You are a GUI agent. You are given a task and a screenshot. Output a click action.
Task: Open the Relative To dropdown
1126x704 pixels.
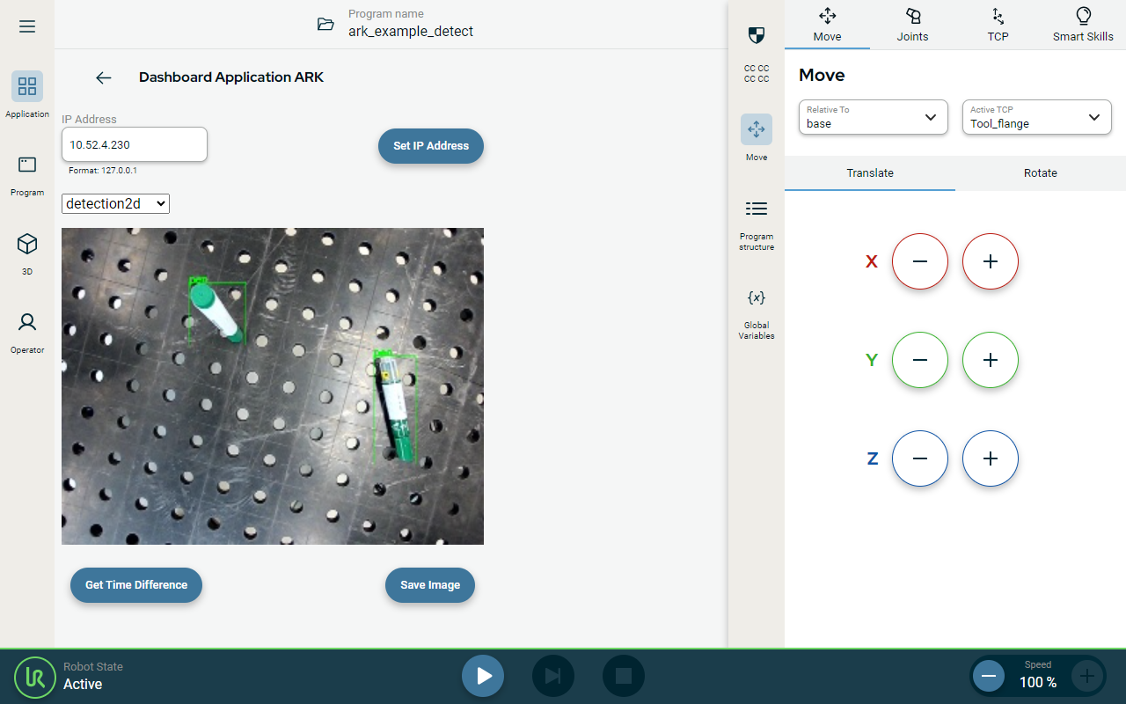pyautogui.click(x=873, y=117)
